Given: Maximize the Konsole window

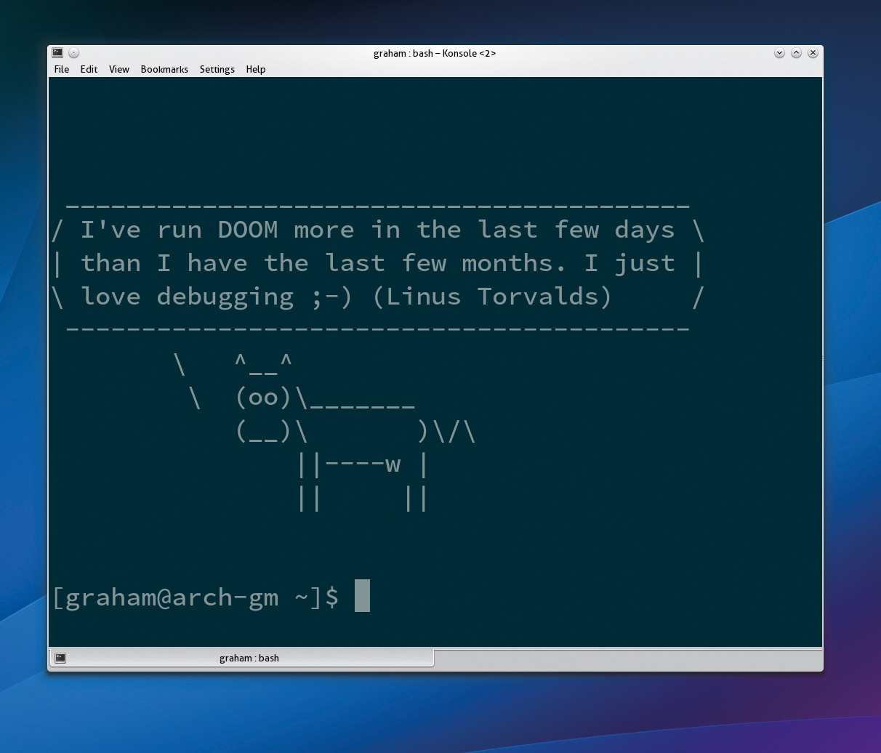Looking at the screenshot, I should 796,52.
